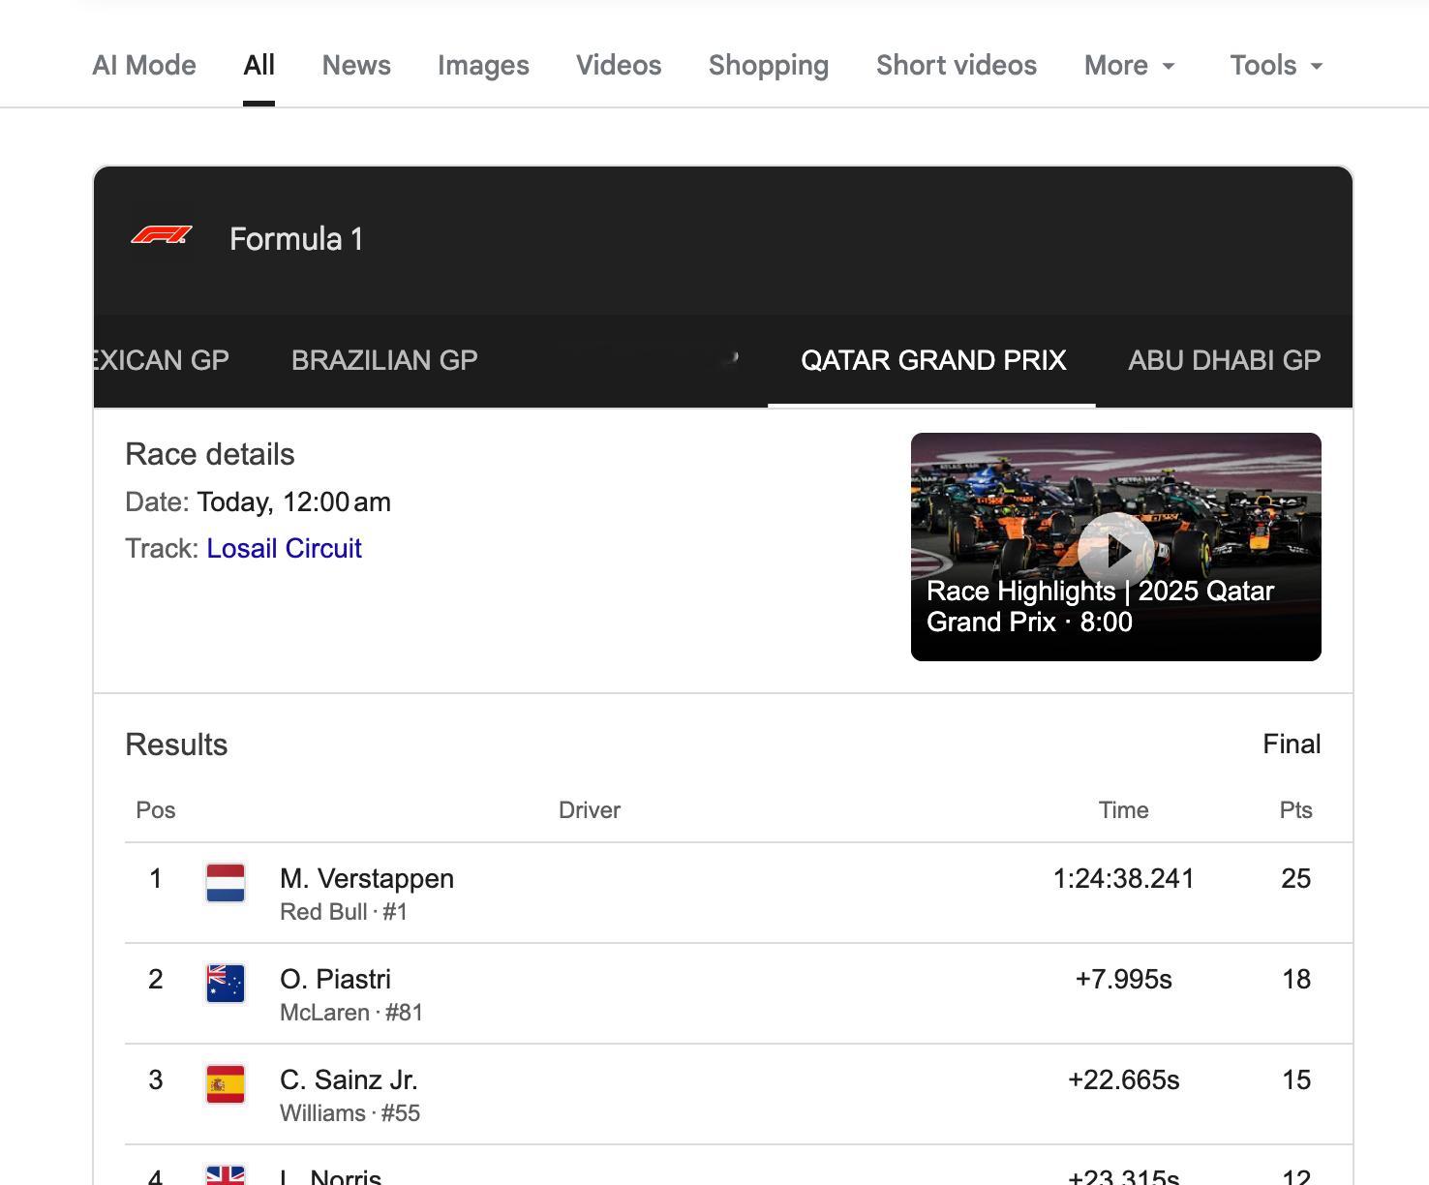Play the Qatar race highlights video

coord(1115,550)
